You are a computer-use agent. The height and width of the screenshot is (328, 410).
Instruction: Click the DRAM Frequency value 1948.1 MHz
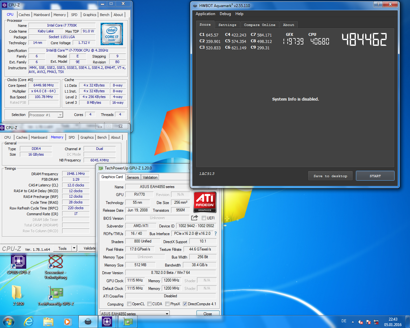coord(76,174)
